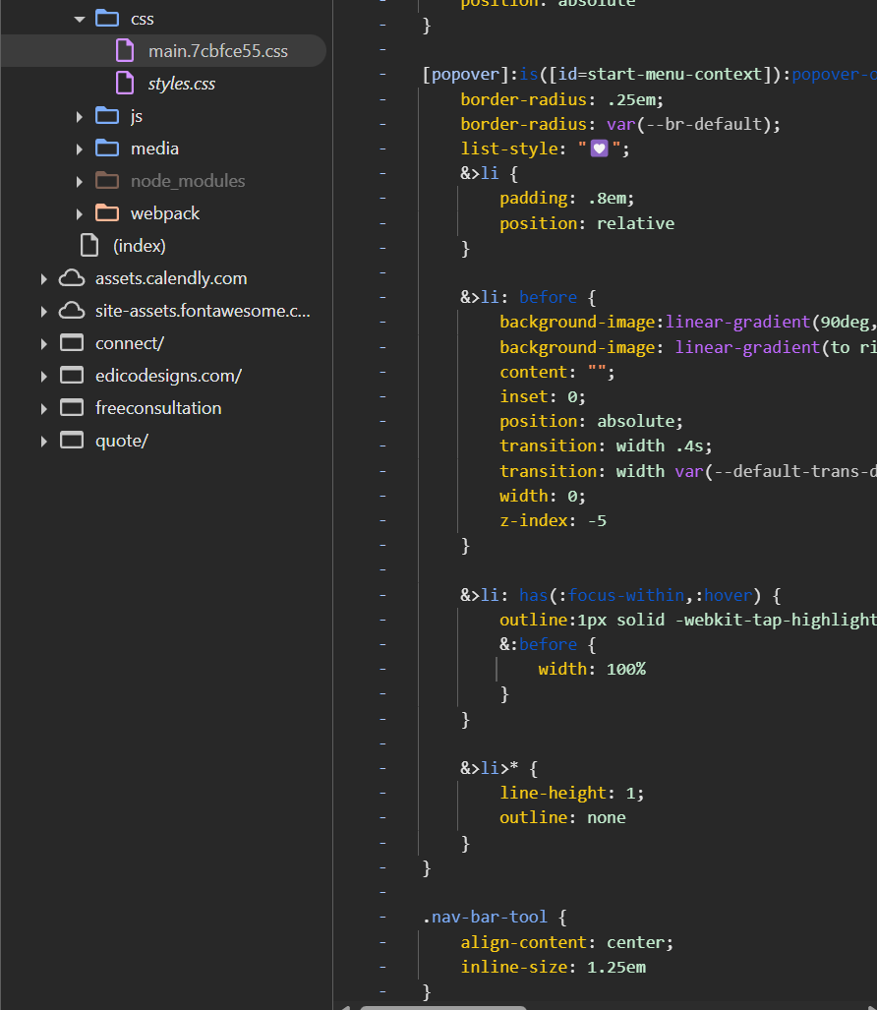Click the styles.css file icon
The width and height of the screenshot is (877, 1010).
click(x=125, y=84)
